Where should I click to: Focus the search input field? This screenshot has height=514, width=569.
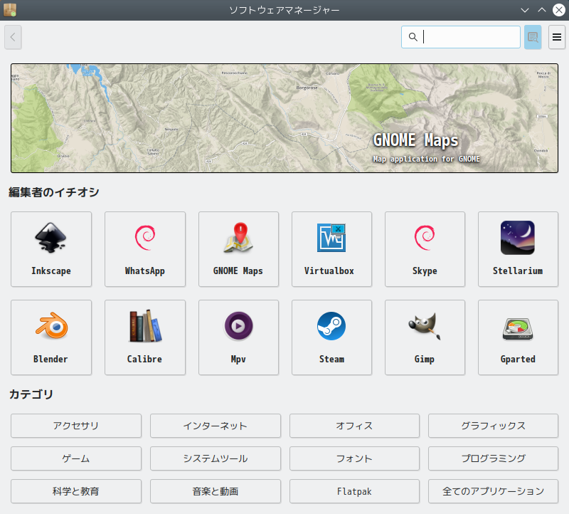pyautogui.click(x=461, y=37)
